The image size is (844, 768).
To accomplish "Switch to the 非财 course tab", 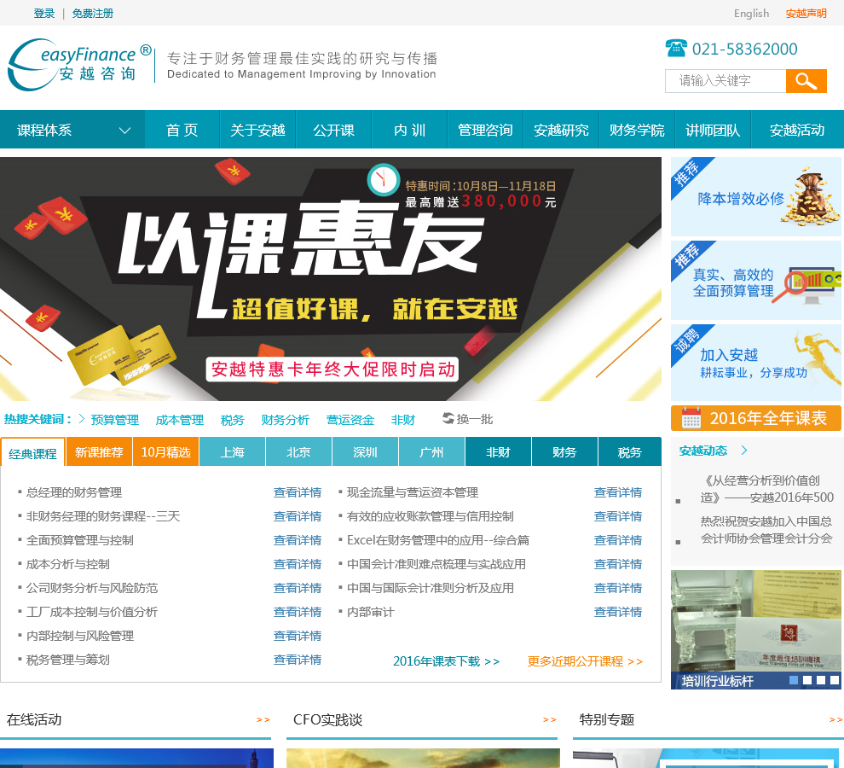I will coord(498,451).
